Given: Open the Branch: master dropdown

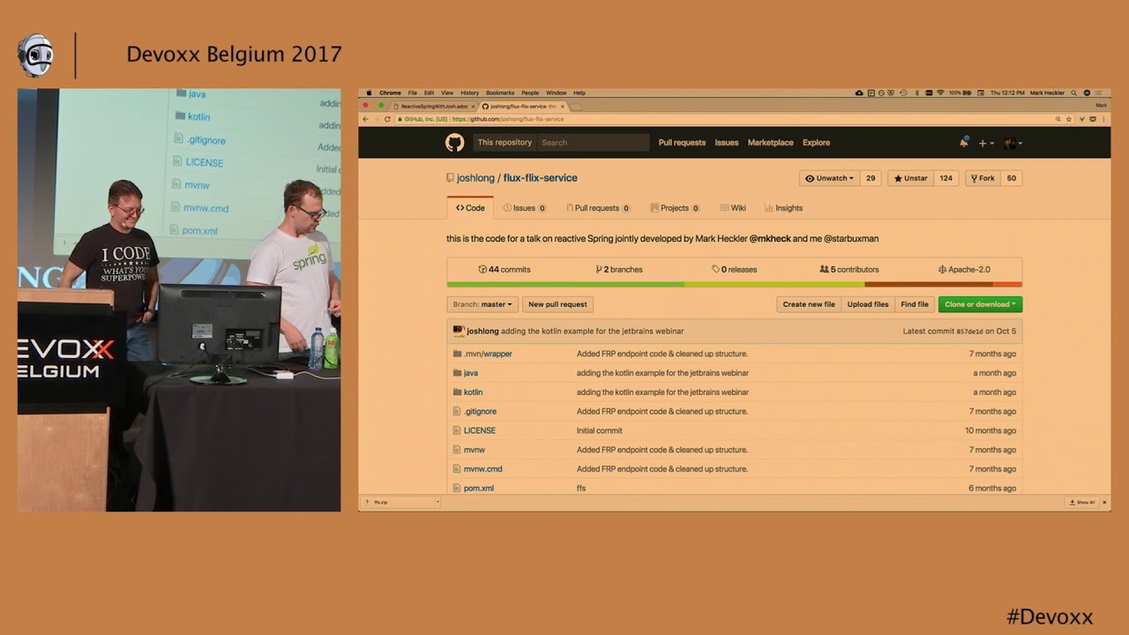Looking at the screenshot, I should click(x=482, y=304).
